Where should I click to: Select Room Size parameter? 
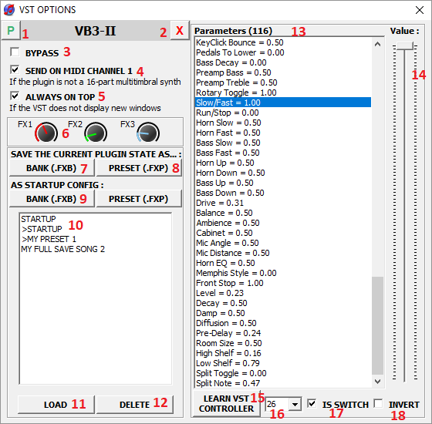click(283, 343)
